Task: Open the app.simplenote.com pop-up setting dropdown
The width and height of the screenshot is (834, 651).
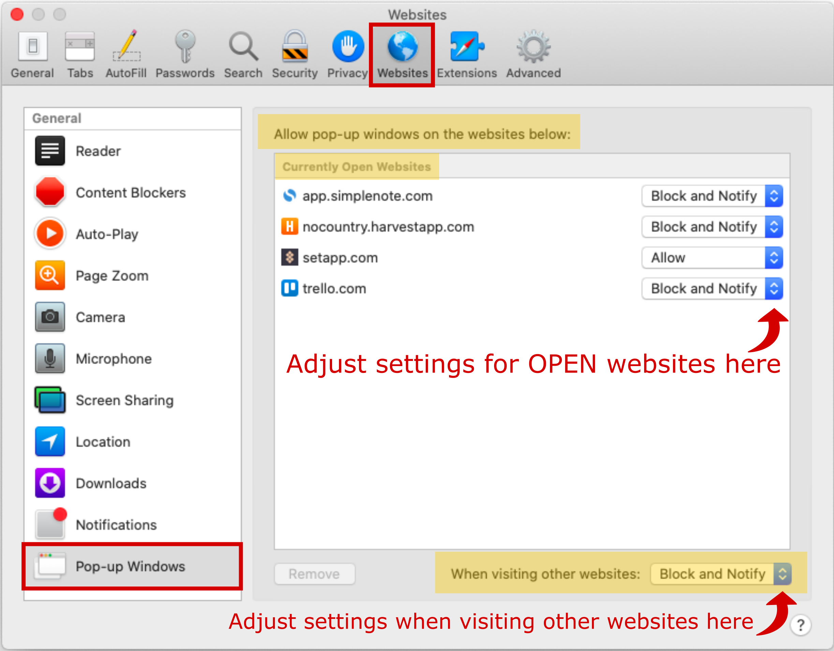Action: click(712, 196)
